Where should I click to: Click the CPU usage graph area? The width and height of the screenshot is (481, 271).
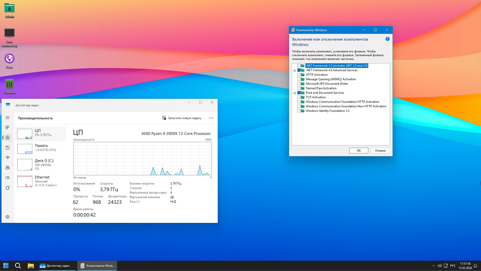pos(142,158)
